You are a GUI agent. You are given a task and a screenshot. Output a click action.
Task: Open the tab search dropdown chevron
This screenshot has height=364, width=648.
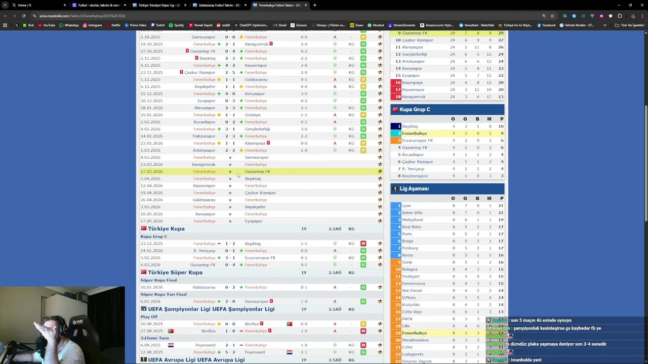(6, 5)
